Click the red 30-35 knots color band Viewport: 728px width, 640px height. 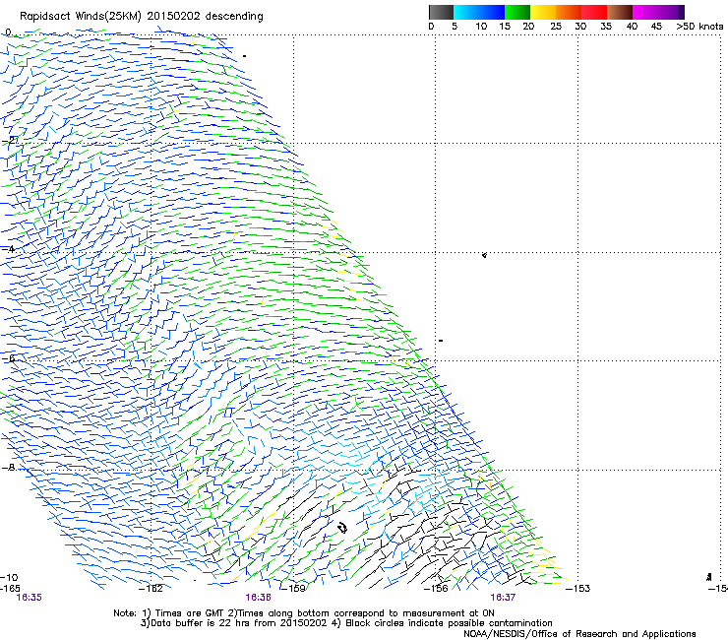coord(594,12)
